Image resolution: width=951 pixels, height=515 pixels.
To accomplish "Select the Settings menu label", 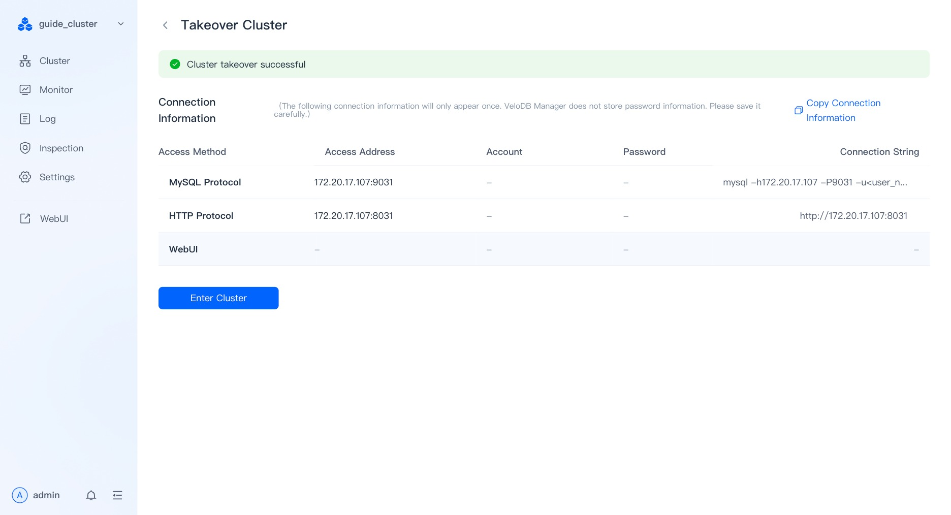I will pos(57,177).
